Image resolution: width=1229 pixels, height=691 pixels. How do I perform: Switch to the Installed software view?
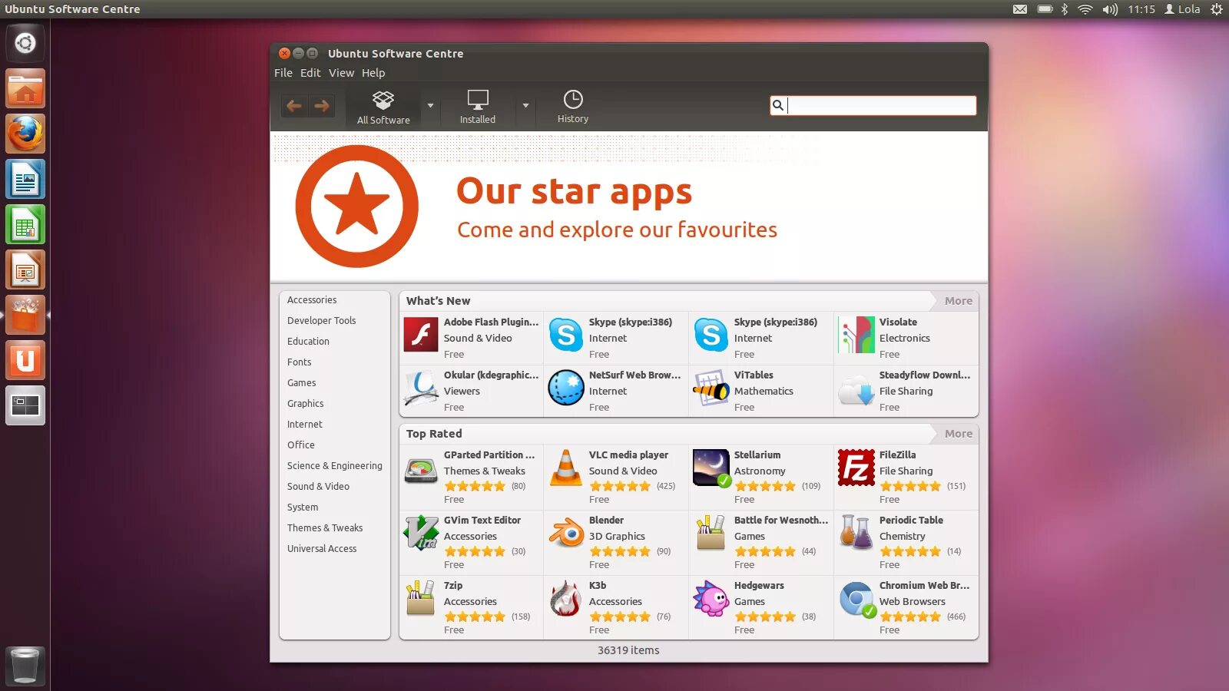point(477,106)
